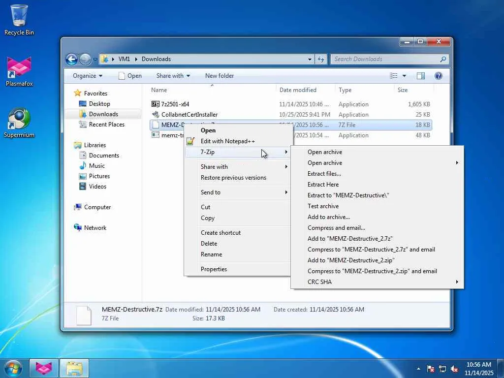Open Plasmafox from the taskbar

(x=44, y=368)
